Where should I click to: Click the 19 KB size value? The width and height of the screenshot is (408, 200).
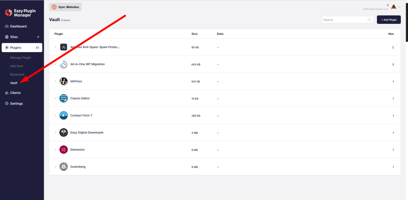tap(195, 99)
